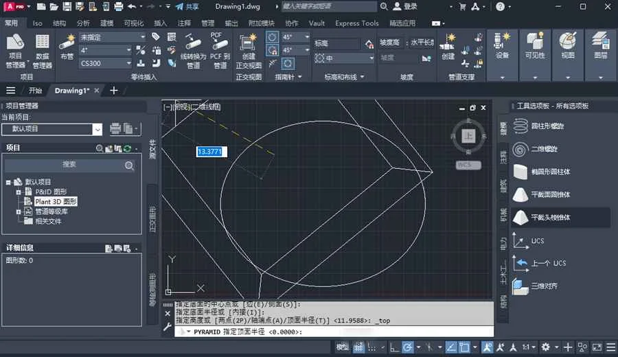The image size is (618, 357).
Task: Toggle ortho mode in status bar
Action: pos(393,347)
